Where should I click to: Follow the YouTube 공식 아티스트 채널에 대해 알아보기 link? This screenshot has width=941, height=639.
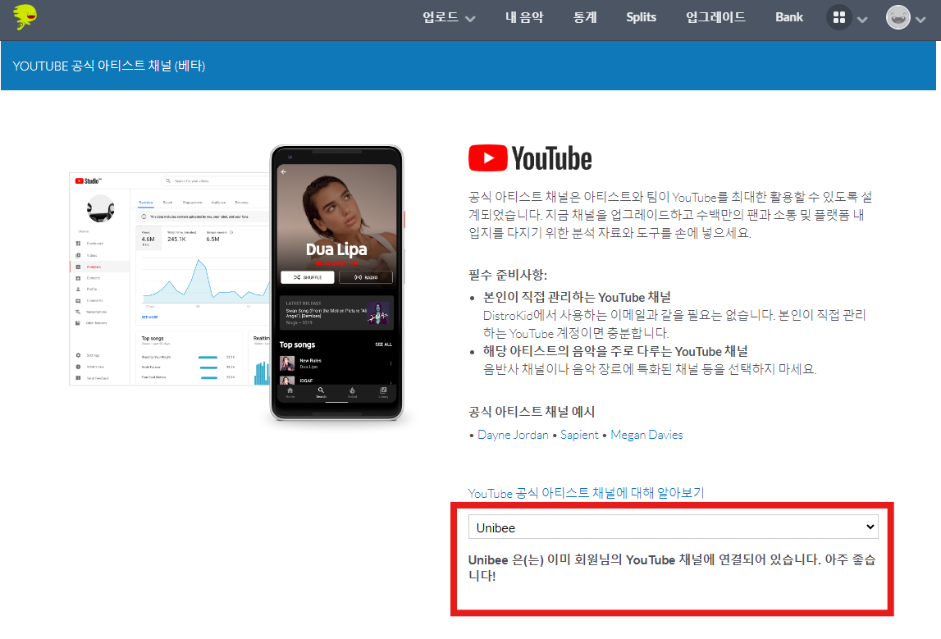pyautogui.click(x=586, y=493)
